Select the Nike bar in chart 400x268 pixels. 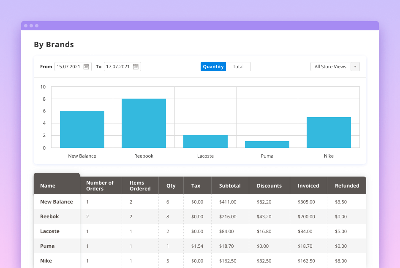[x=329, y=132]
